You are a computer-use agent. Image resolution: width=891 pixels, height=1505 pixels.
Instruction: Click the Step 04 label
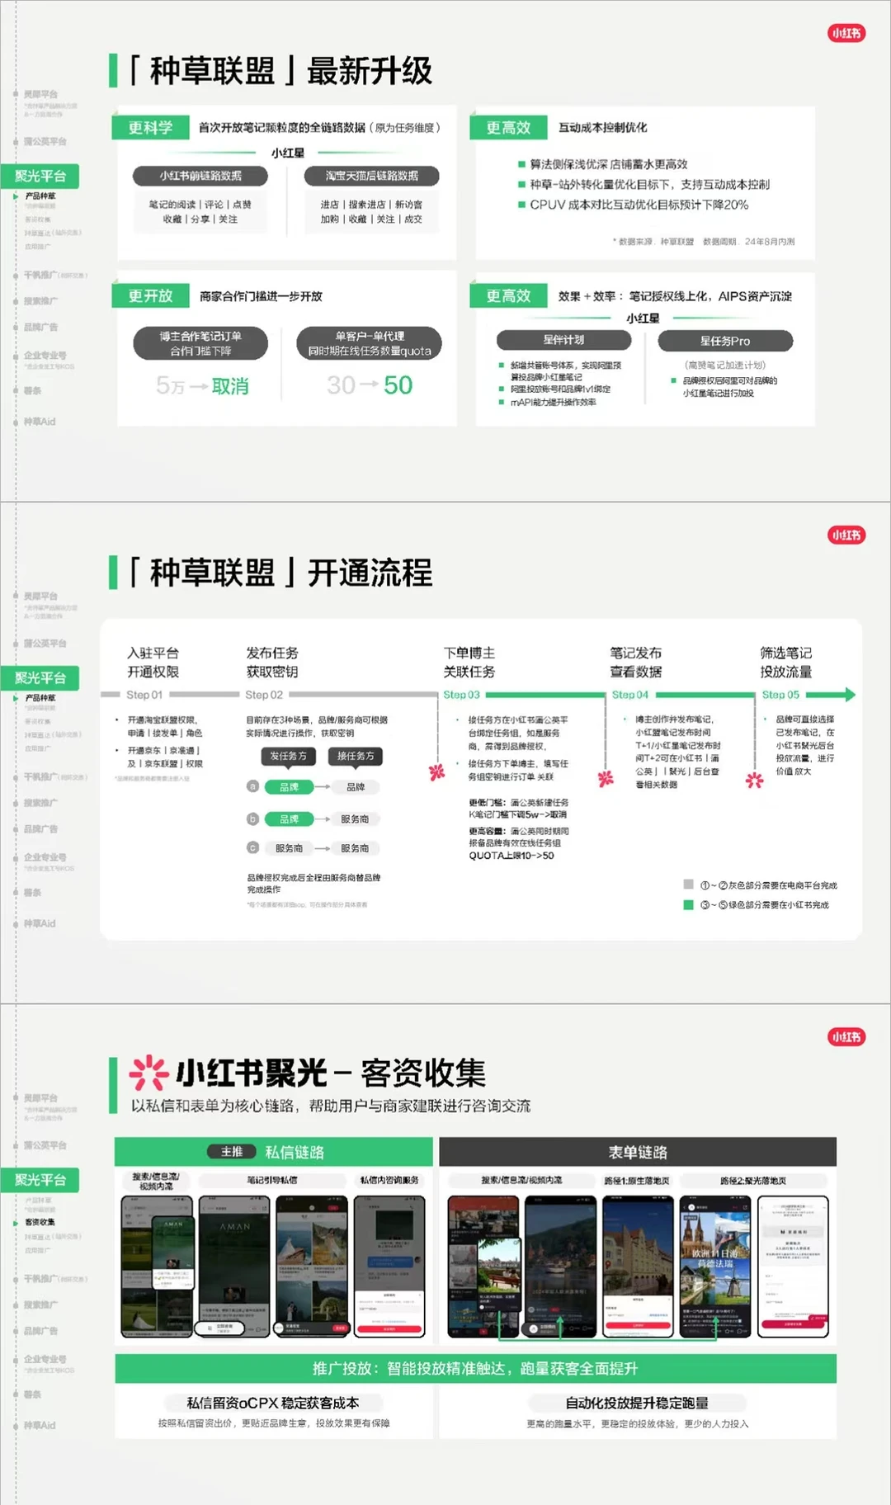(630, 695)
